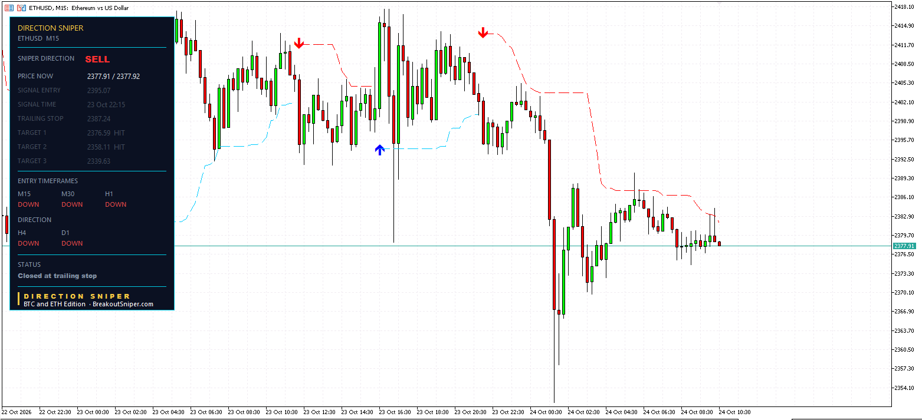922x420 pixels.
Task: Click the yellow 'DIRECTION SNIPER' panel heading
Action: click(51, 28)
